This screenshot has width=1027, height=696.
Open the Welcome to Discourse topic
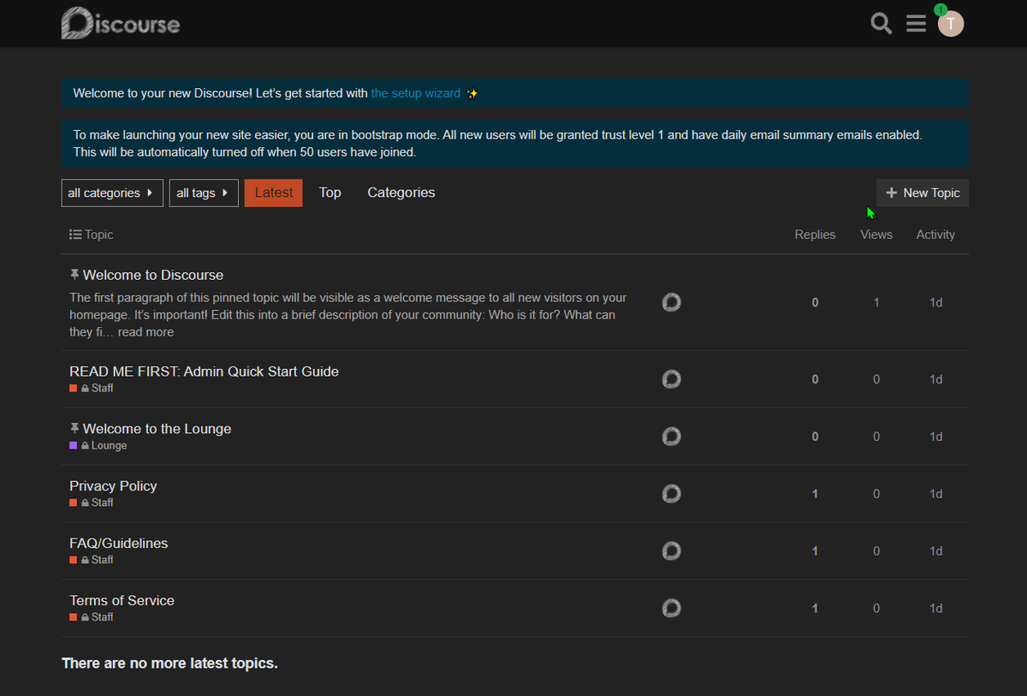[153, 275]
